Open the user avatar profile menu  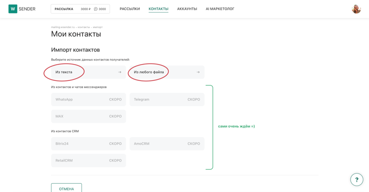click(356, 9)
